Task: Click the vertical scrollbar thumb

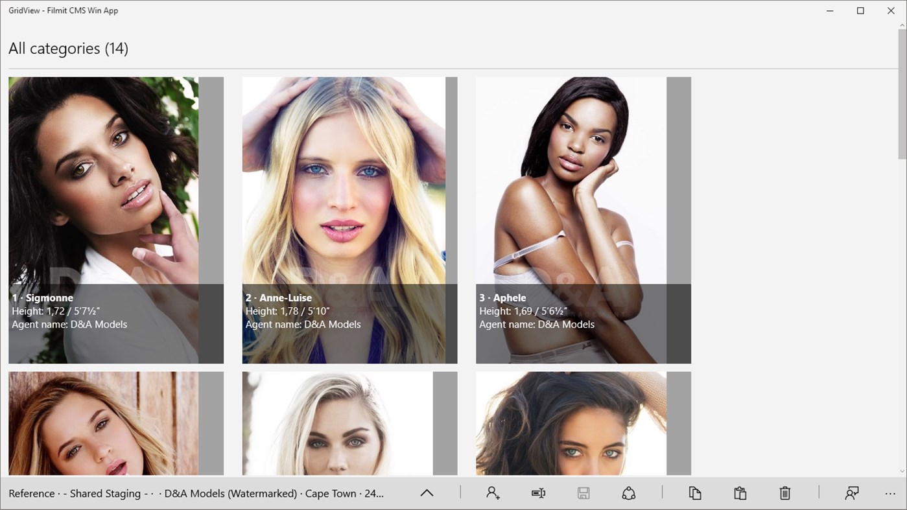Action: (902, 95)
